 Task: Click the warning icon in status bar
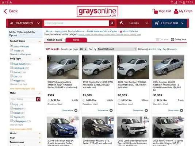[x=11, y=2]
